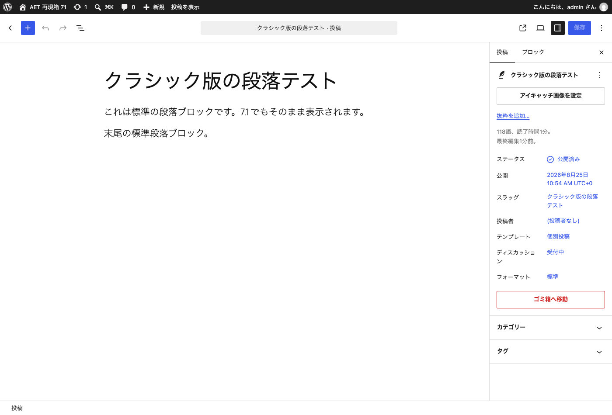The image size is (612, 415).
Task: Click the blue 保存 button
Action: coord(580,28)
